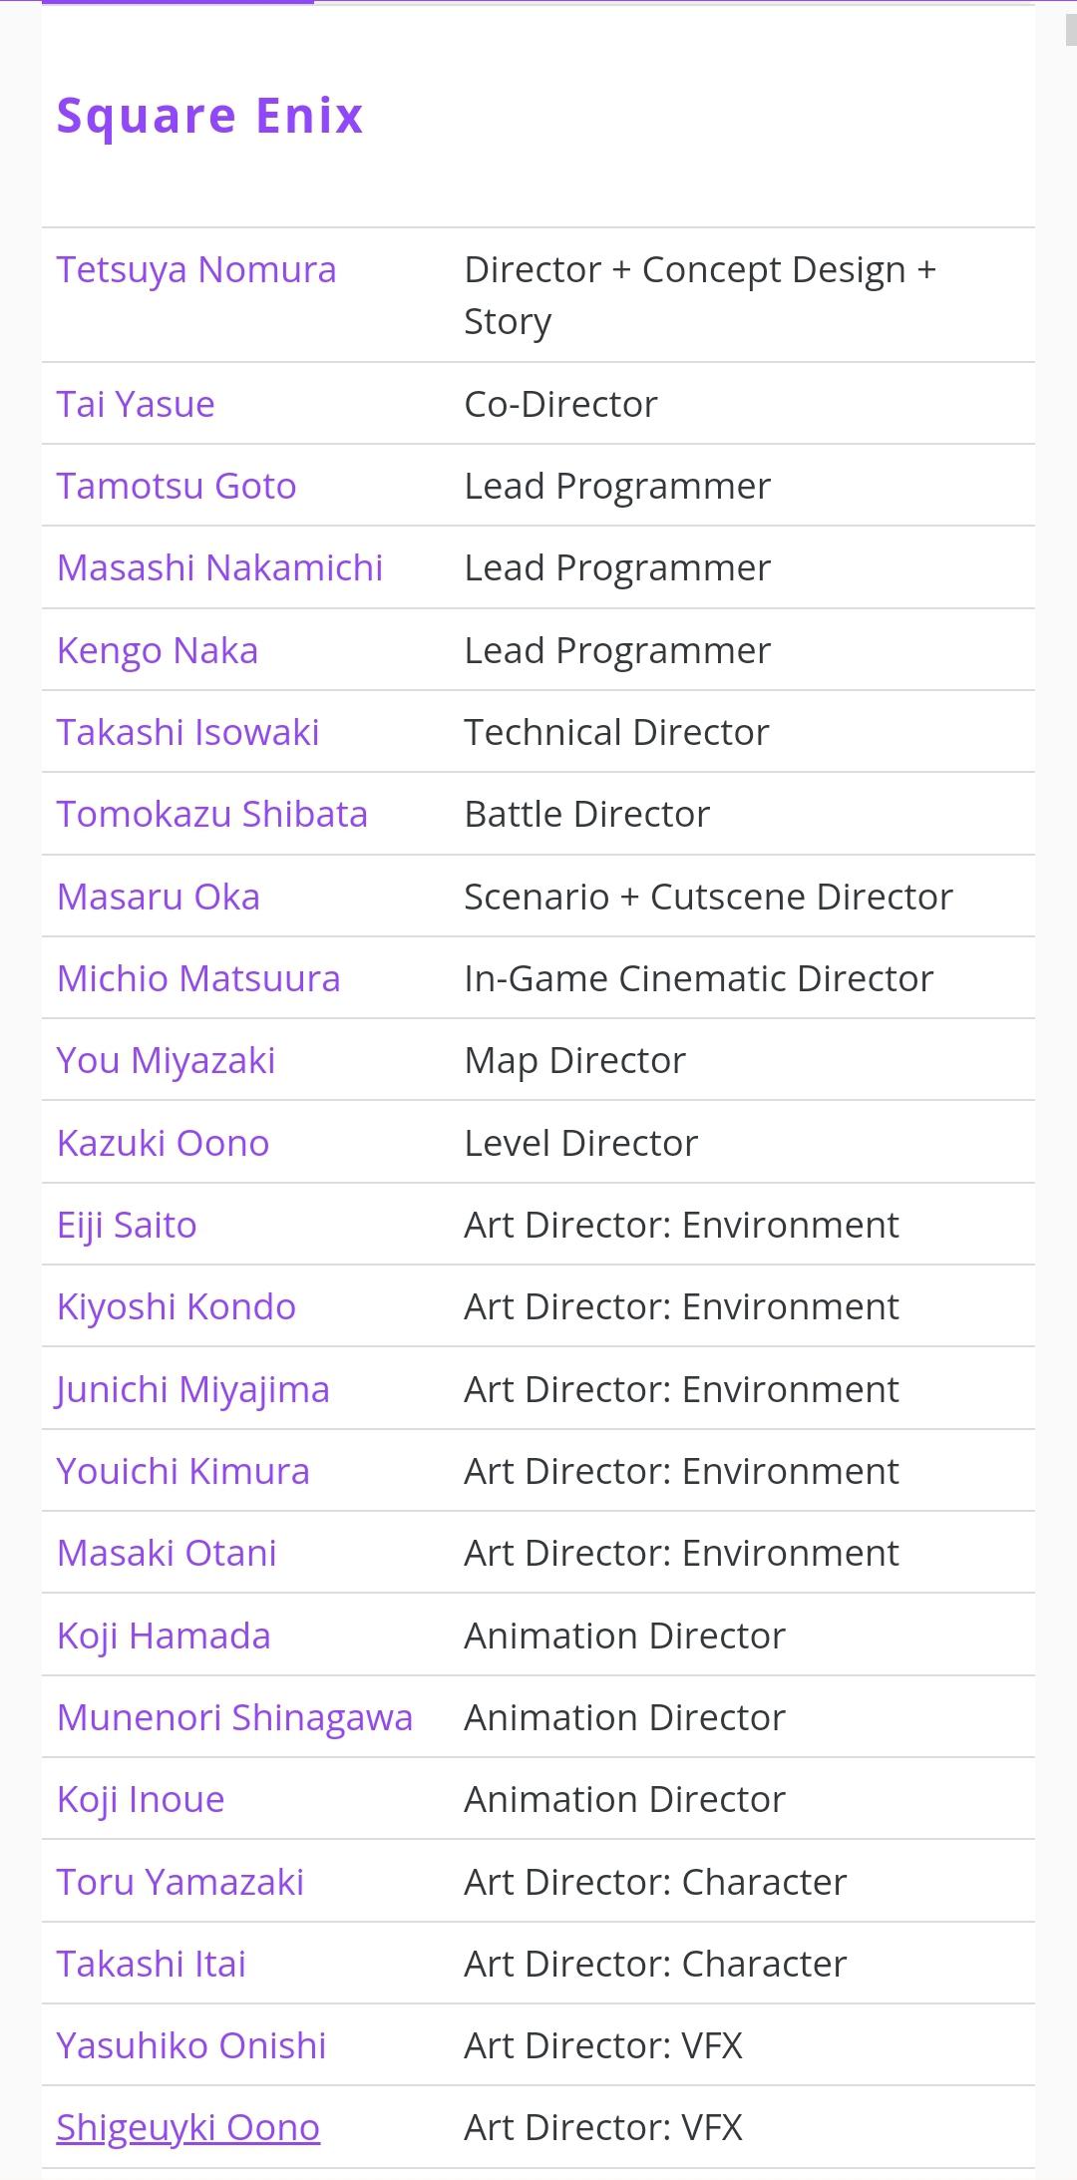Image resolution: width=1077 pixels, height=2180 pixels.
Task: Click the Eiji Saito link
Action: click(127, 1225)
